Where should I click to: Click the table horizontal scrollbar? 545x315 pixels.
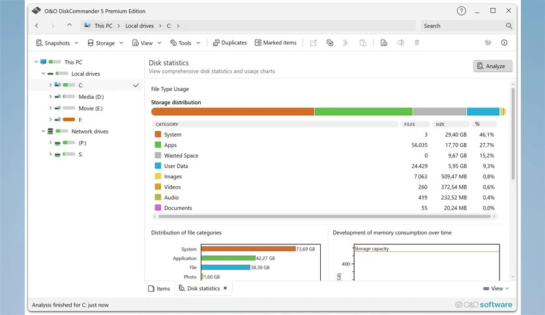tap(324, 217)
